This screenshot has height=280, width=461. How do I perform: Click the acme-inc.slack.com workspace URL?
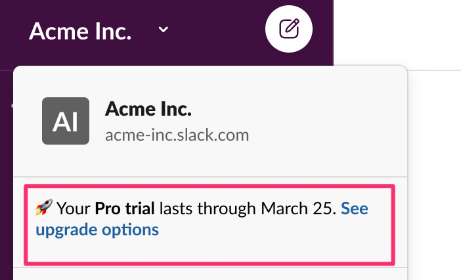(177, 135)
